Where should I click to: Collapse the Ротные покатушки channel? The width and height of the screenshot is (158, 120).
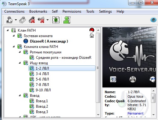tap(20, 52)
